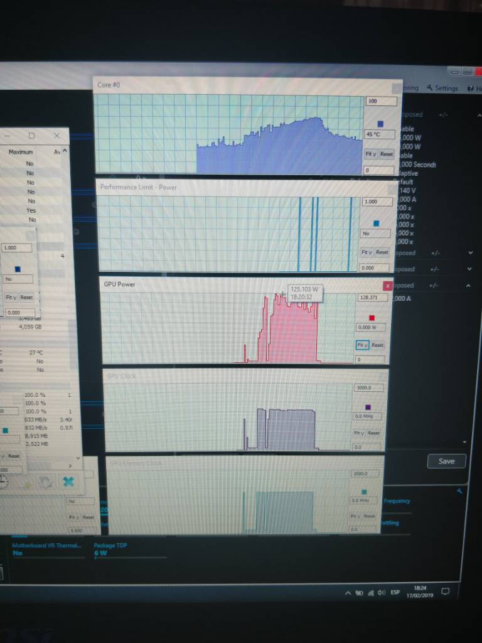482x643 pixels.
Task: Click Reset in Performance Limit - Power graph
Action: pyautogui.click(x=382, y=252)
